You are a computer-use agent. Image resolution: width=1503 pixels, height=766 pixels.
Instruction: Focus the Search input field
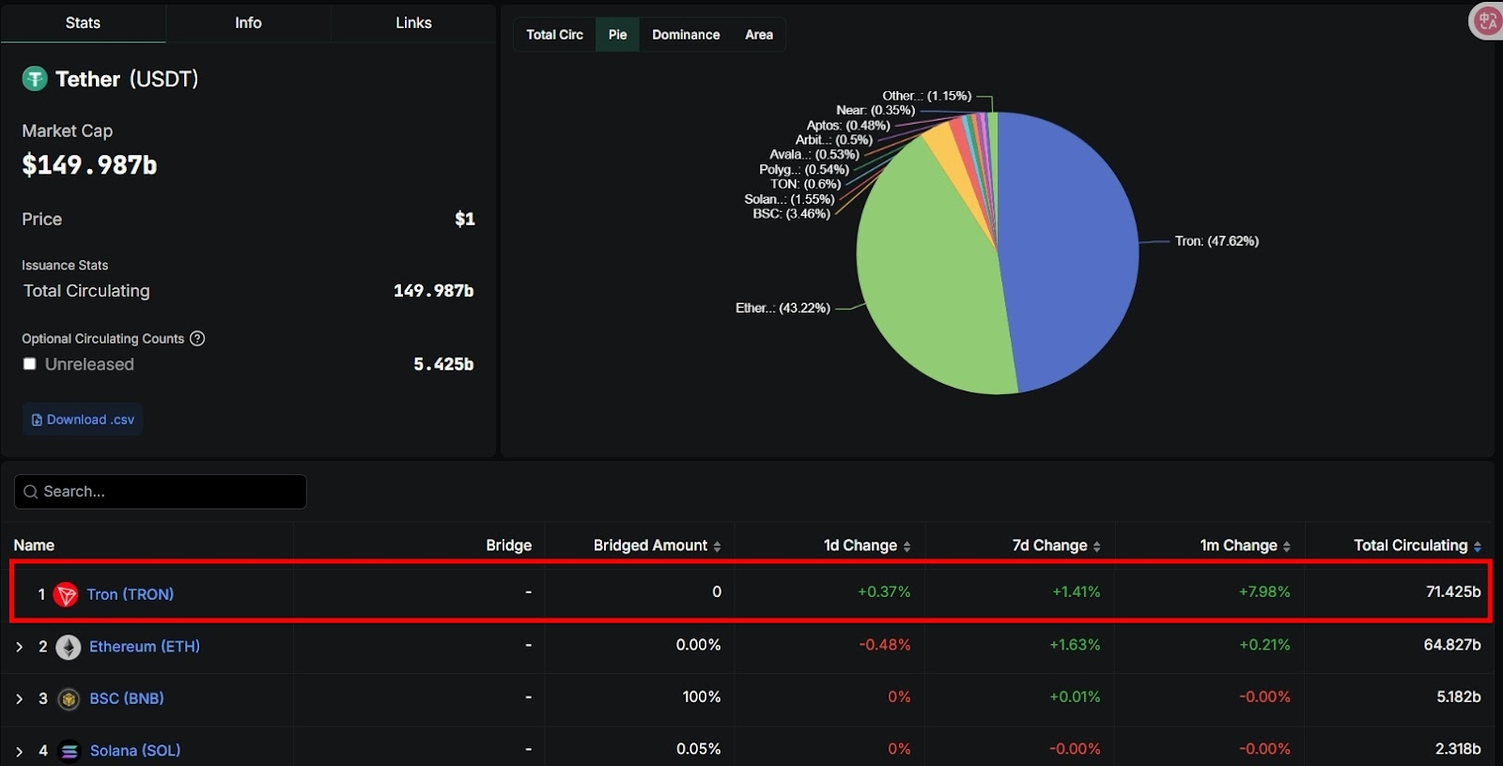(161, 492)
